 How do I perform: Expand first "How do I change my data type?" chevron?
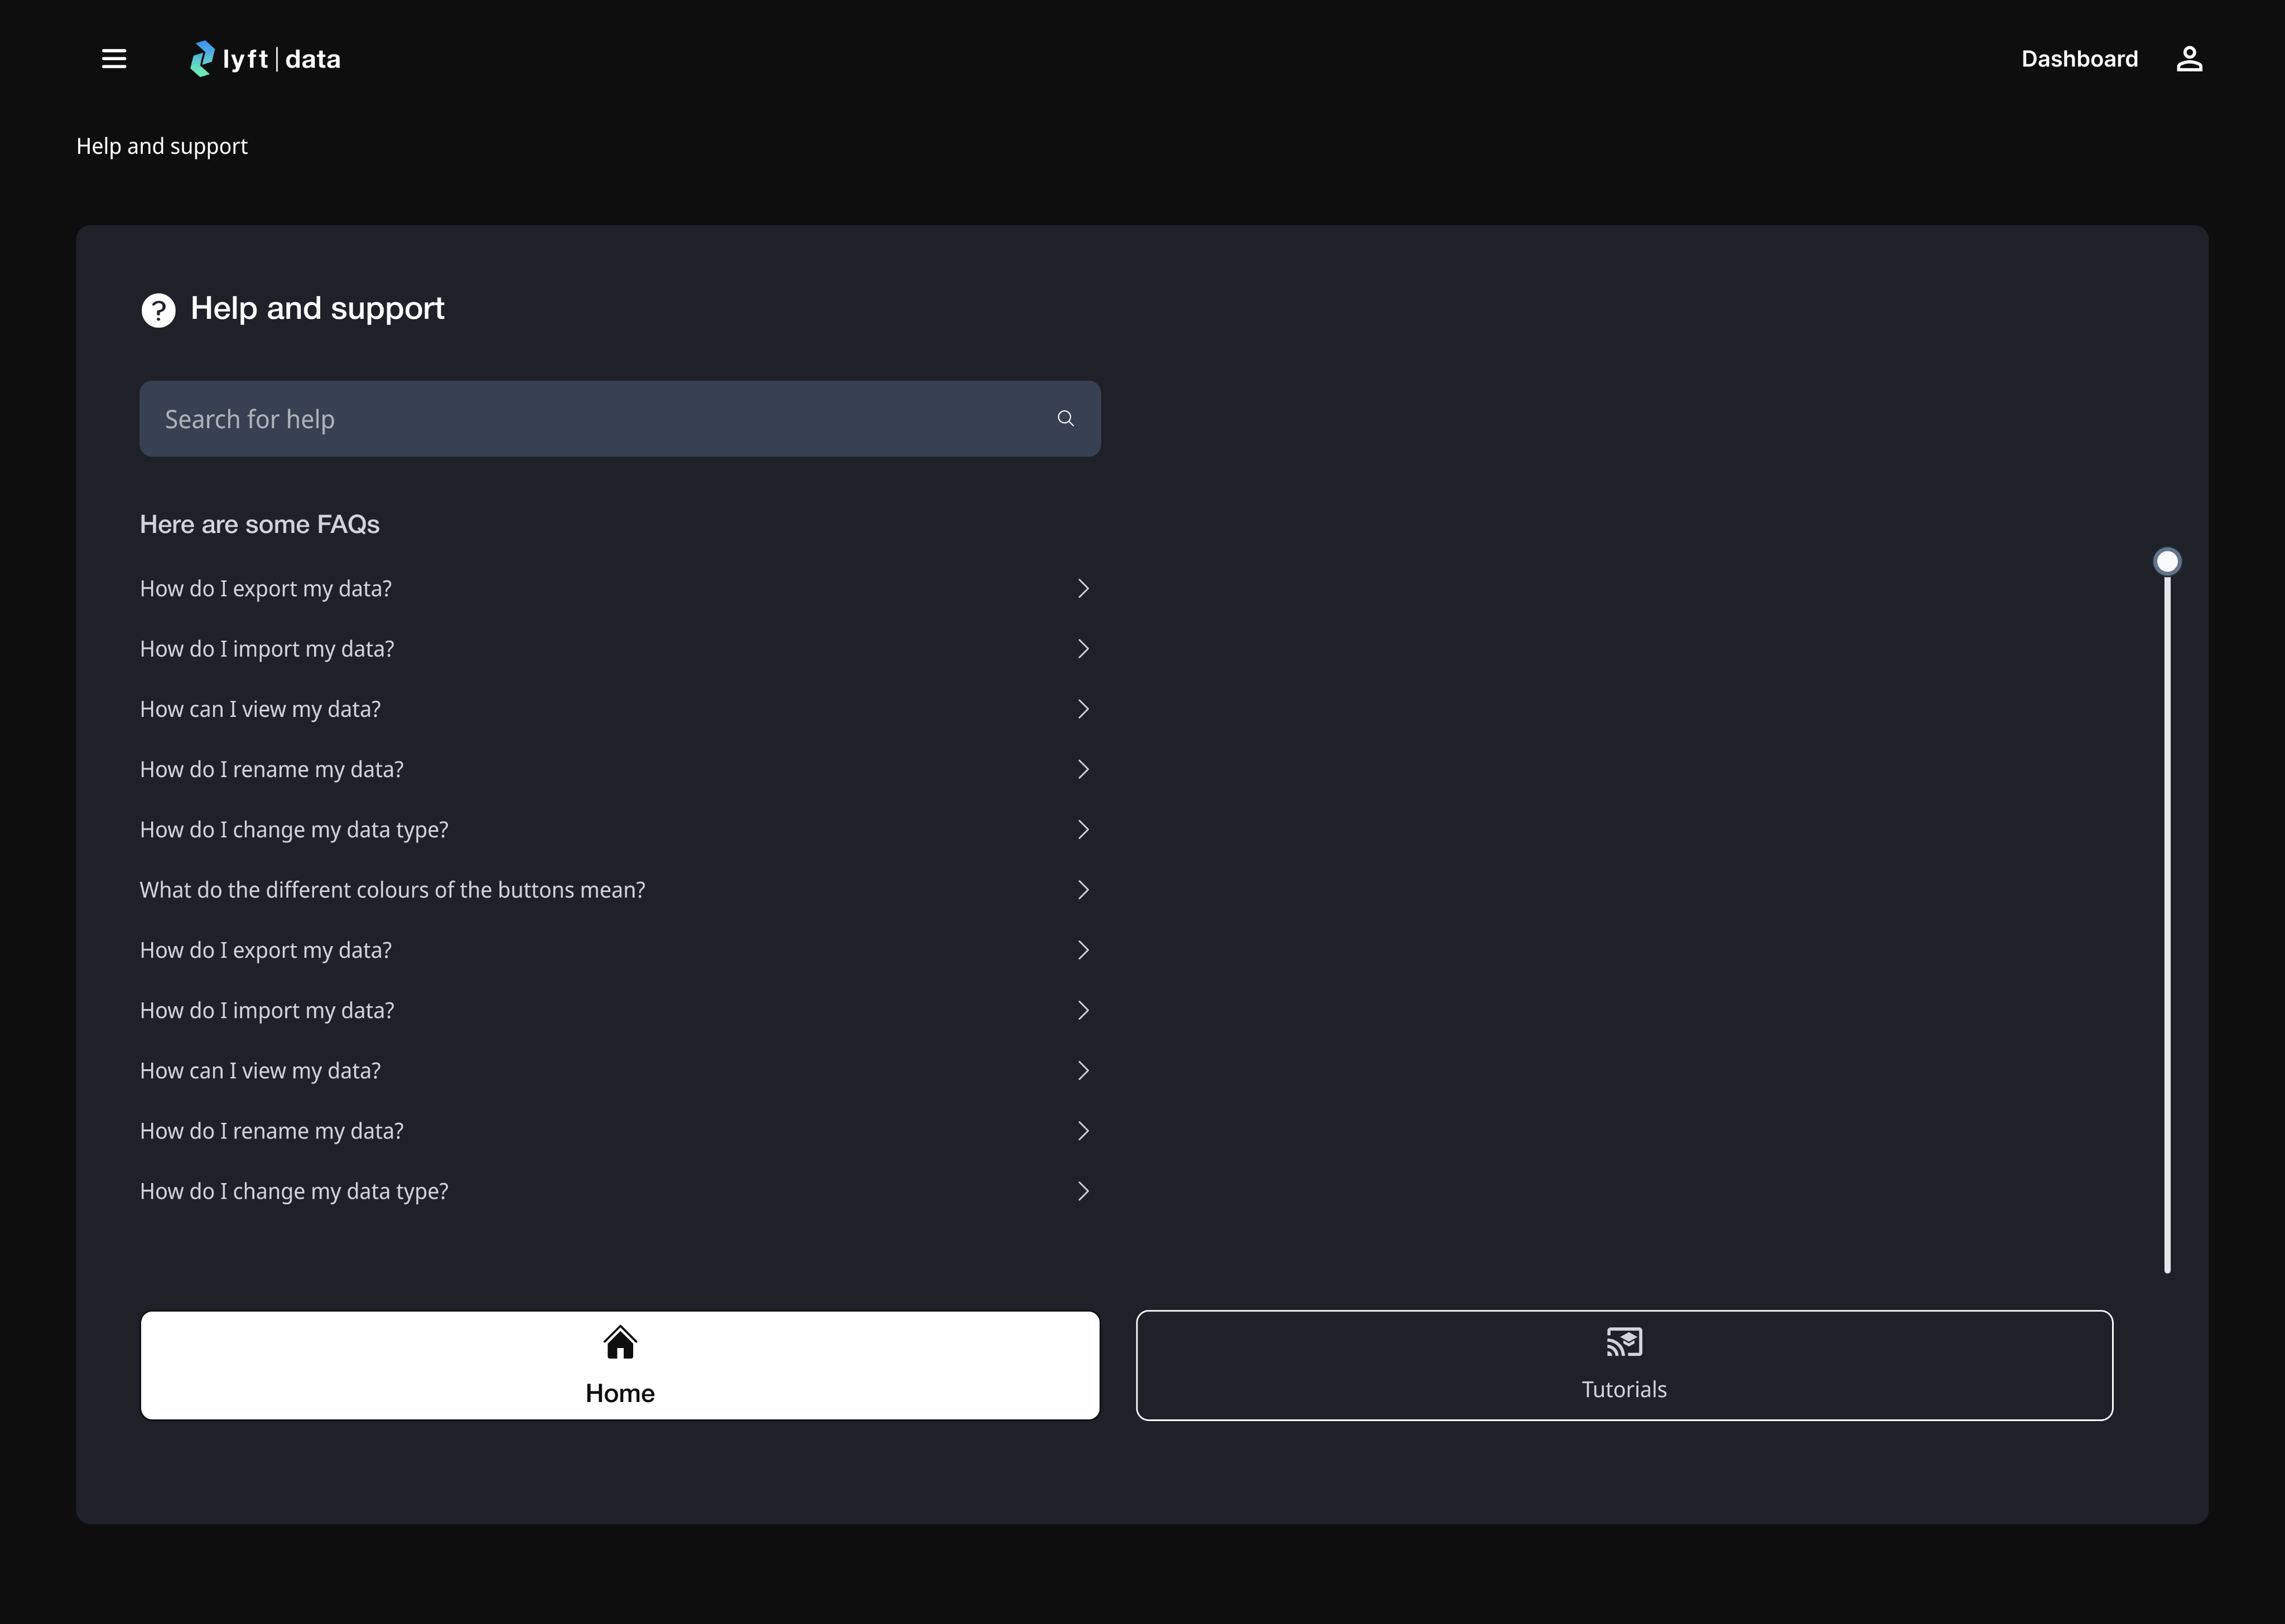pos(1082,830)
